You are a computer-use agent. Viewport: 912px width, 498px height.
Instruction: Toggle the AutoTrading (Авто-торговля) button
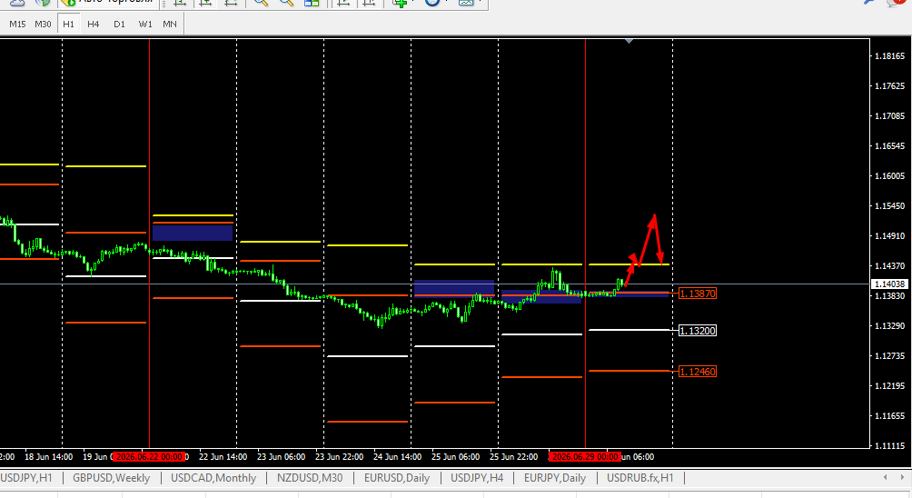109,2
